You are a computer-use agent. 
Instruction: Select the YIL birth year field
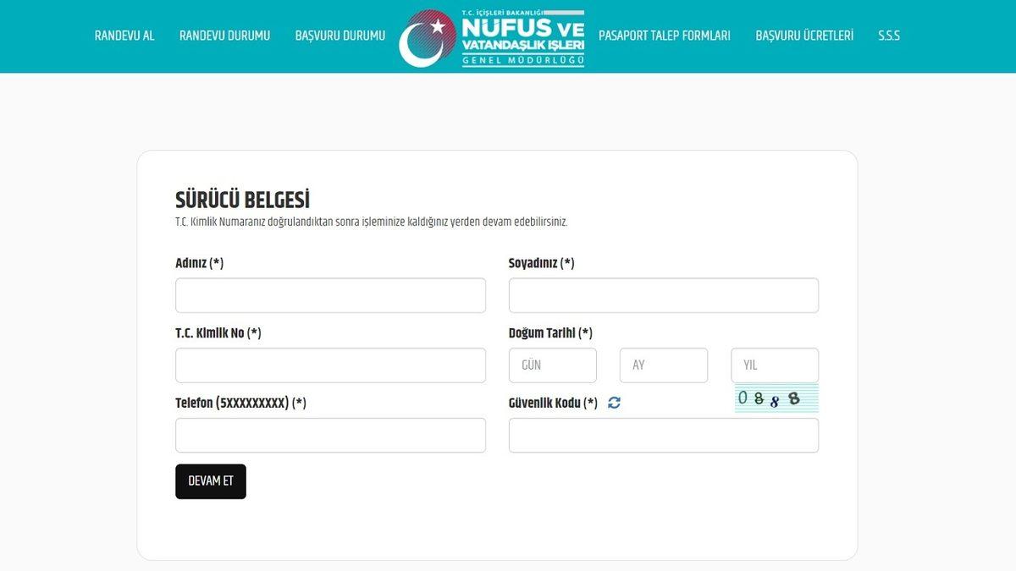click(774, 365)
